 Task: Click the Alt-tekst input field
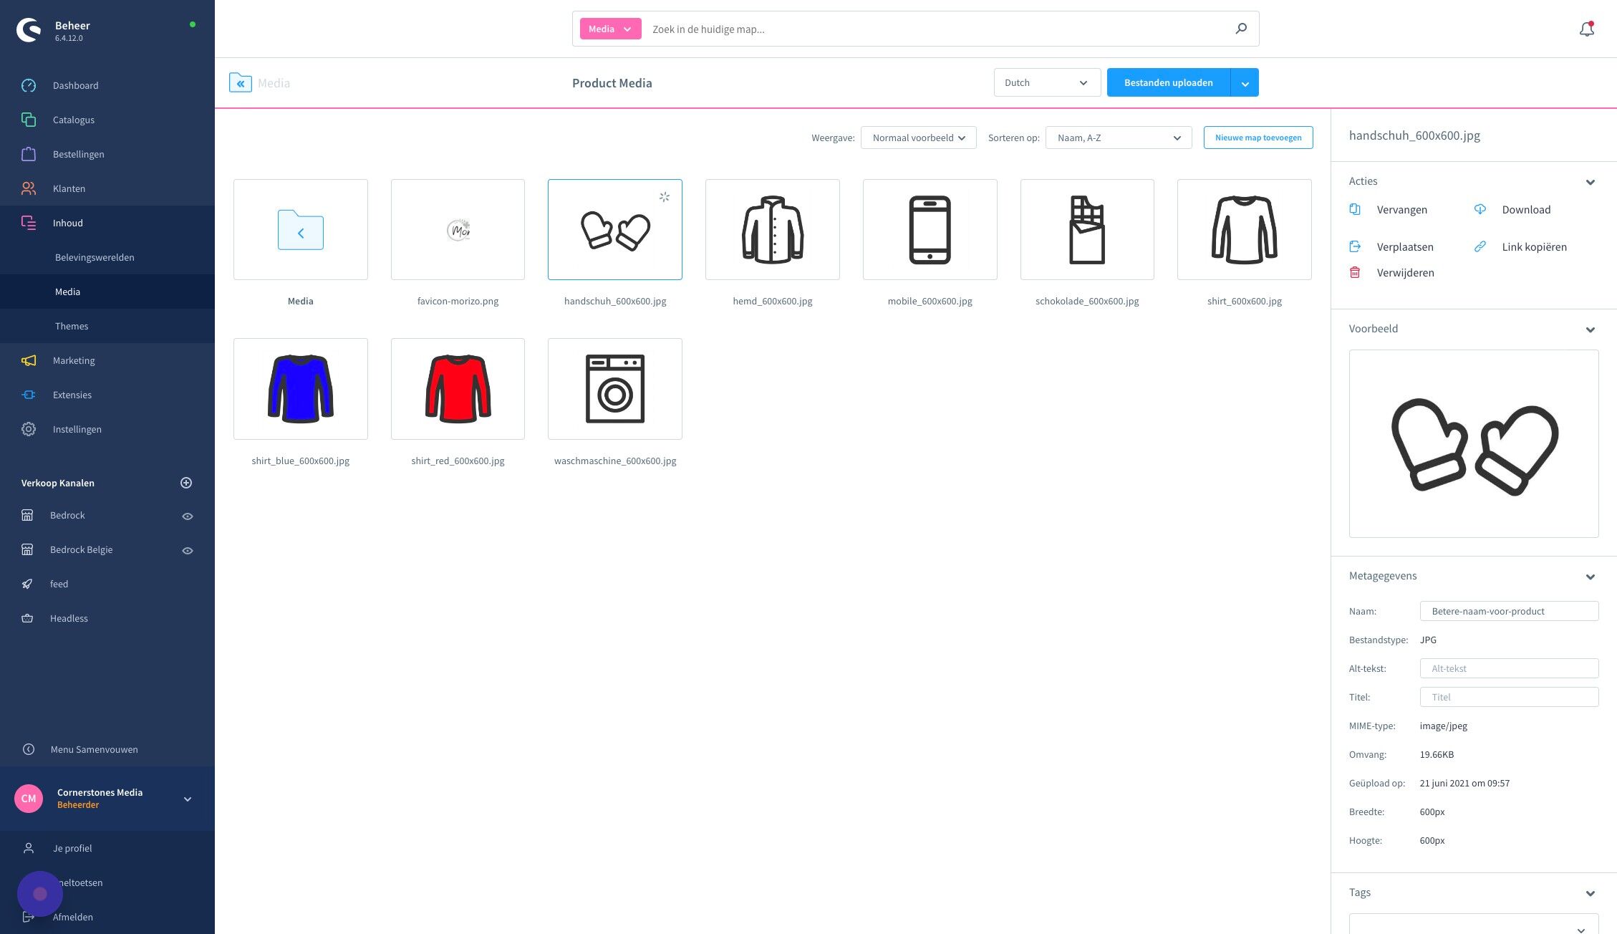(1509, 668)
